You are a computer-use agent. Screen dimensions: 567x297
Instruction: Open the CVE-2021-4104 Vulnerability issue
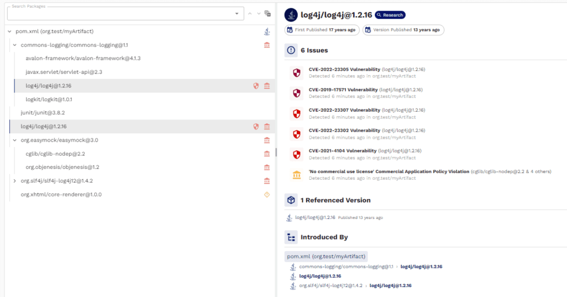point(342,150)
